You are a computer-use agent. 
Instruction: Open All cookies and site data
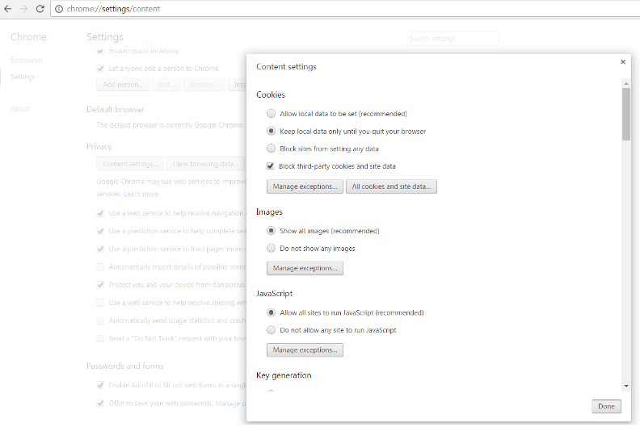391,186
